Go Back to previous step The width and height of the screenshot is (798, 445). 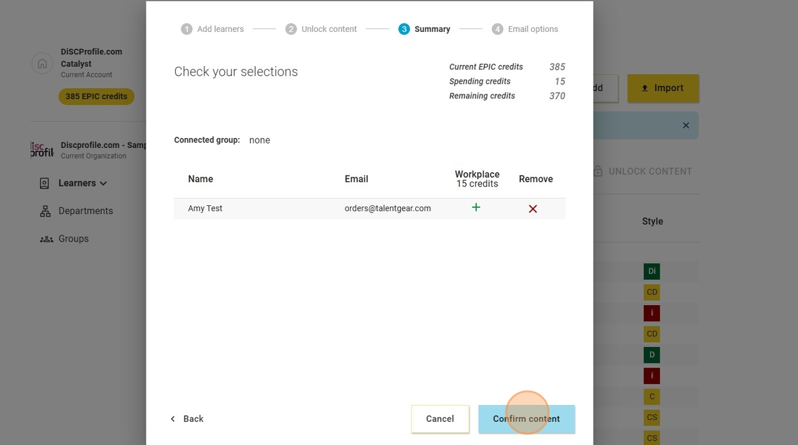point(187,419)
